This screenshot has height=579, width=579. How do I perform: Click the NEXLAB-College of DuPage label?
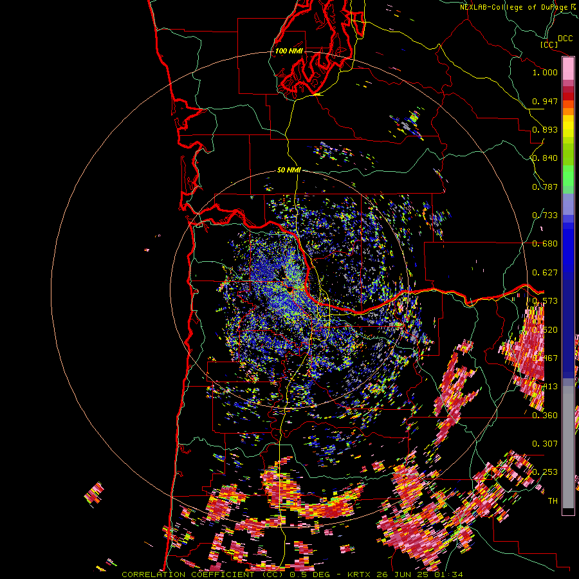tap(513, 7)
